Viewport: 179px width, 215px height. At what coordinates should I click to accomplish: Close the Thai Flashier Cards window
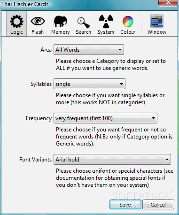(169, 3)
